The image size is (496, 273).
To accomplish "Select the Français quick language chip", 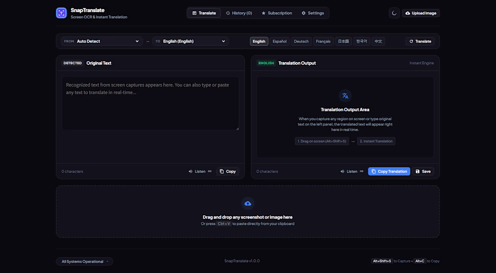I will tap(323, 41).
